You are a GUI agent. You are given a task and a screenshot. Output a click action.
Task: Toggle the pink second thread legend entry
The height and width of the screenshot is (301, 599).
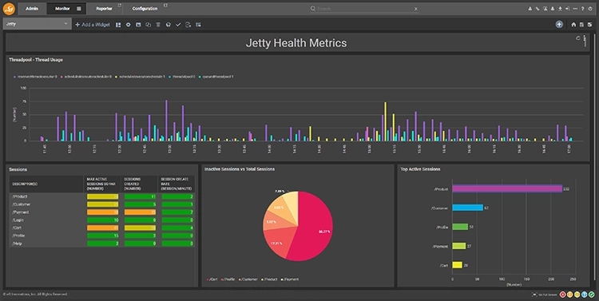[86, 77]
